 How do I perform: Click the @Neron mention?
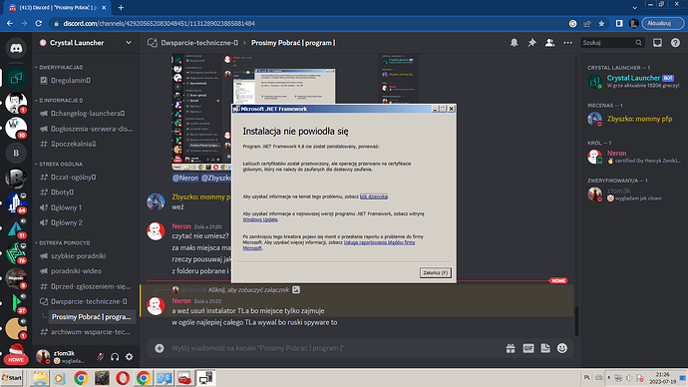click(x=185, y=178)
